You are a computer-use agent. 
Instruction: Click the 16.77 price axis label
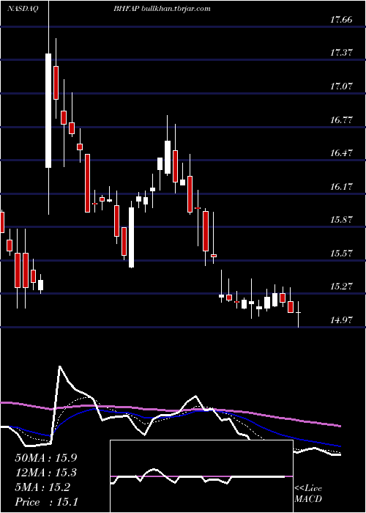pyautogui.click(x=341, y=119)
